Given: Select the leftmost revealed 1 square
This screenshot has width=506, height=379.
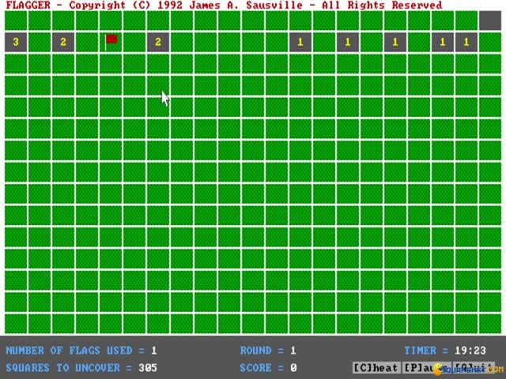Looking at the screenshot, I should coord(300,42).
